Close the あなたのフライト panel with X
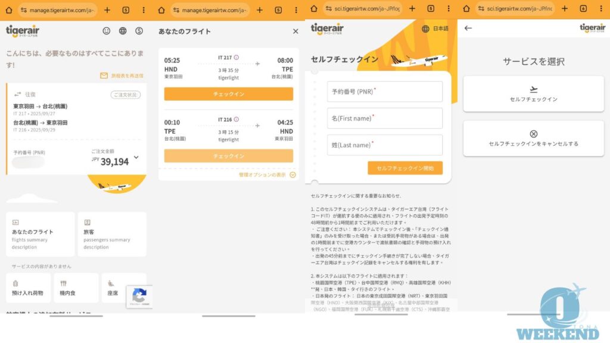The image size is (610, 343). click(295, 32)
